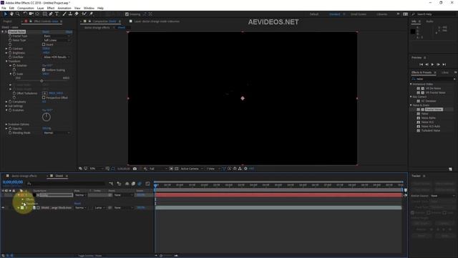This screenshot has width=458, height=258.
Task: Expand the Sub Settings group
Action: [x=6, y=106]
